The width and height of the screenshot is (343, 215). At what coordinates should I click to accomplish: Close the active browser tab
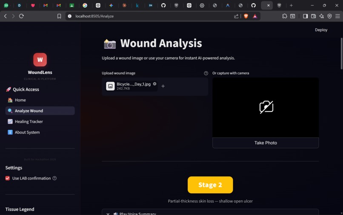click(268, 6)
